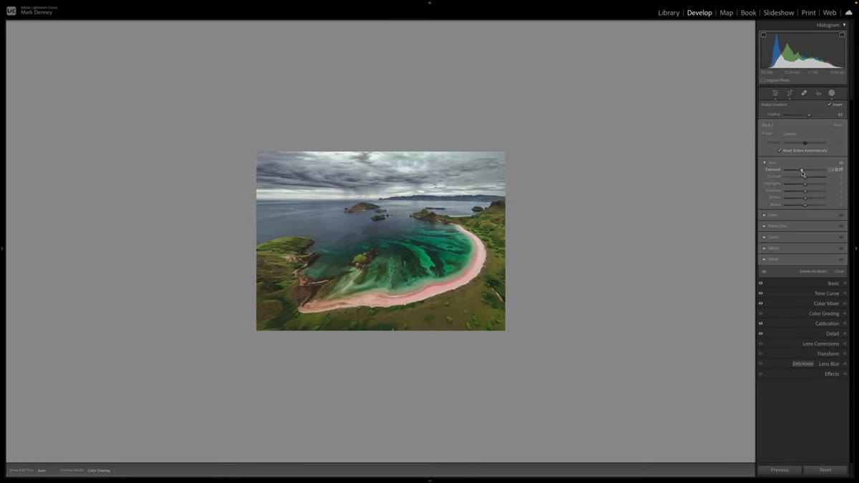
Task: Expand the mask Effects section
Action: coord(765,248)
